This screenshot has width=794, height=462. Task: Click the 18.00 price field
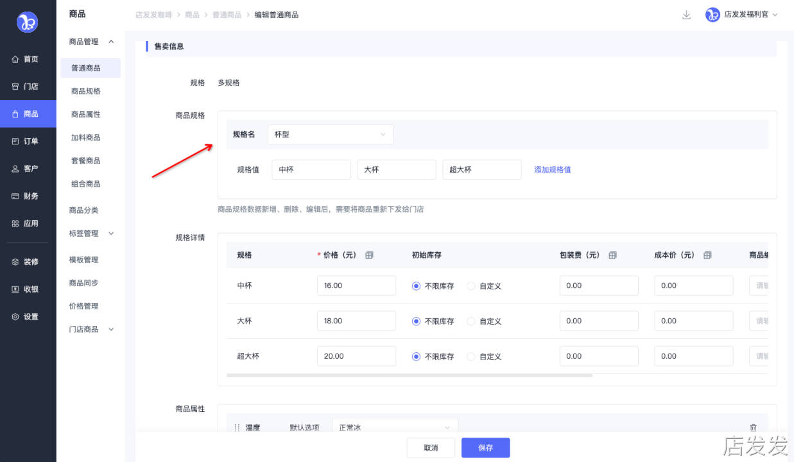pos(356,321)
